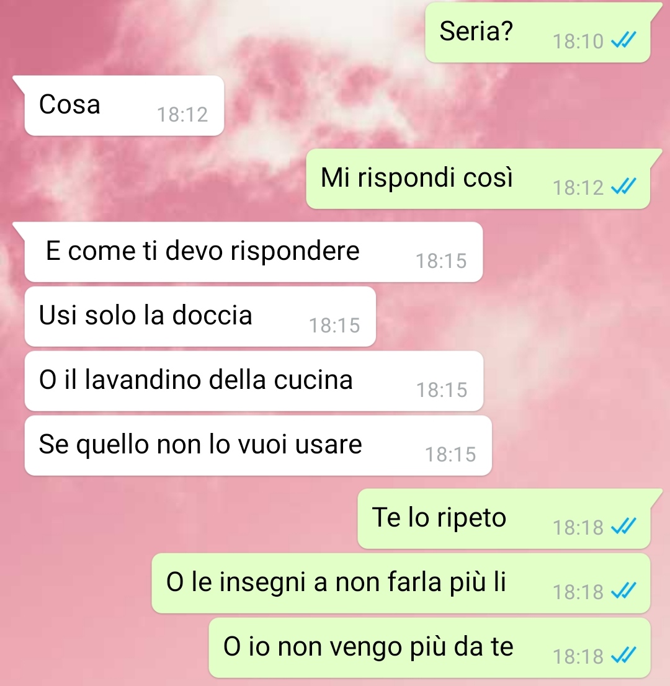Tap read ticks on "O le insegni" message
Viewport: 670px width, 686px height.
[x=623, y=591]
